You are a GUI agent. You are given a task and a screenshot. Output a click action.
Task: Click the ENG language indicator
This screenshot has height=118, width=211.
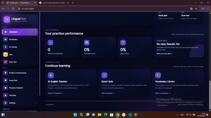tap(182, 115)
